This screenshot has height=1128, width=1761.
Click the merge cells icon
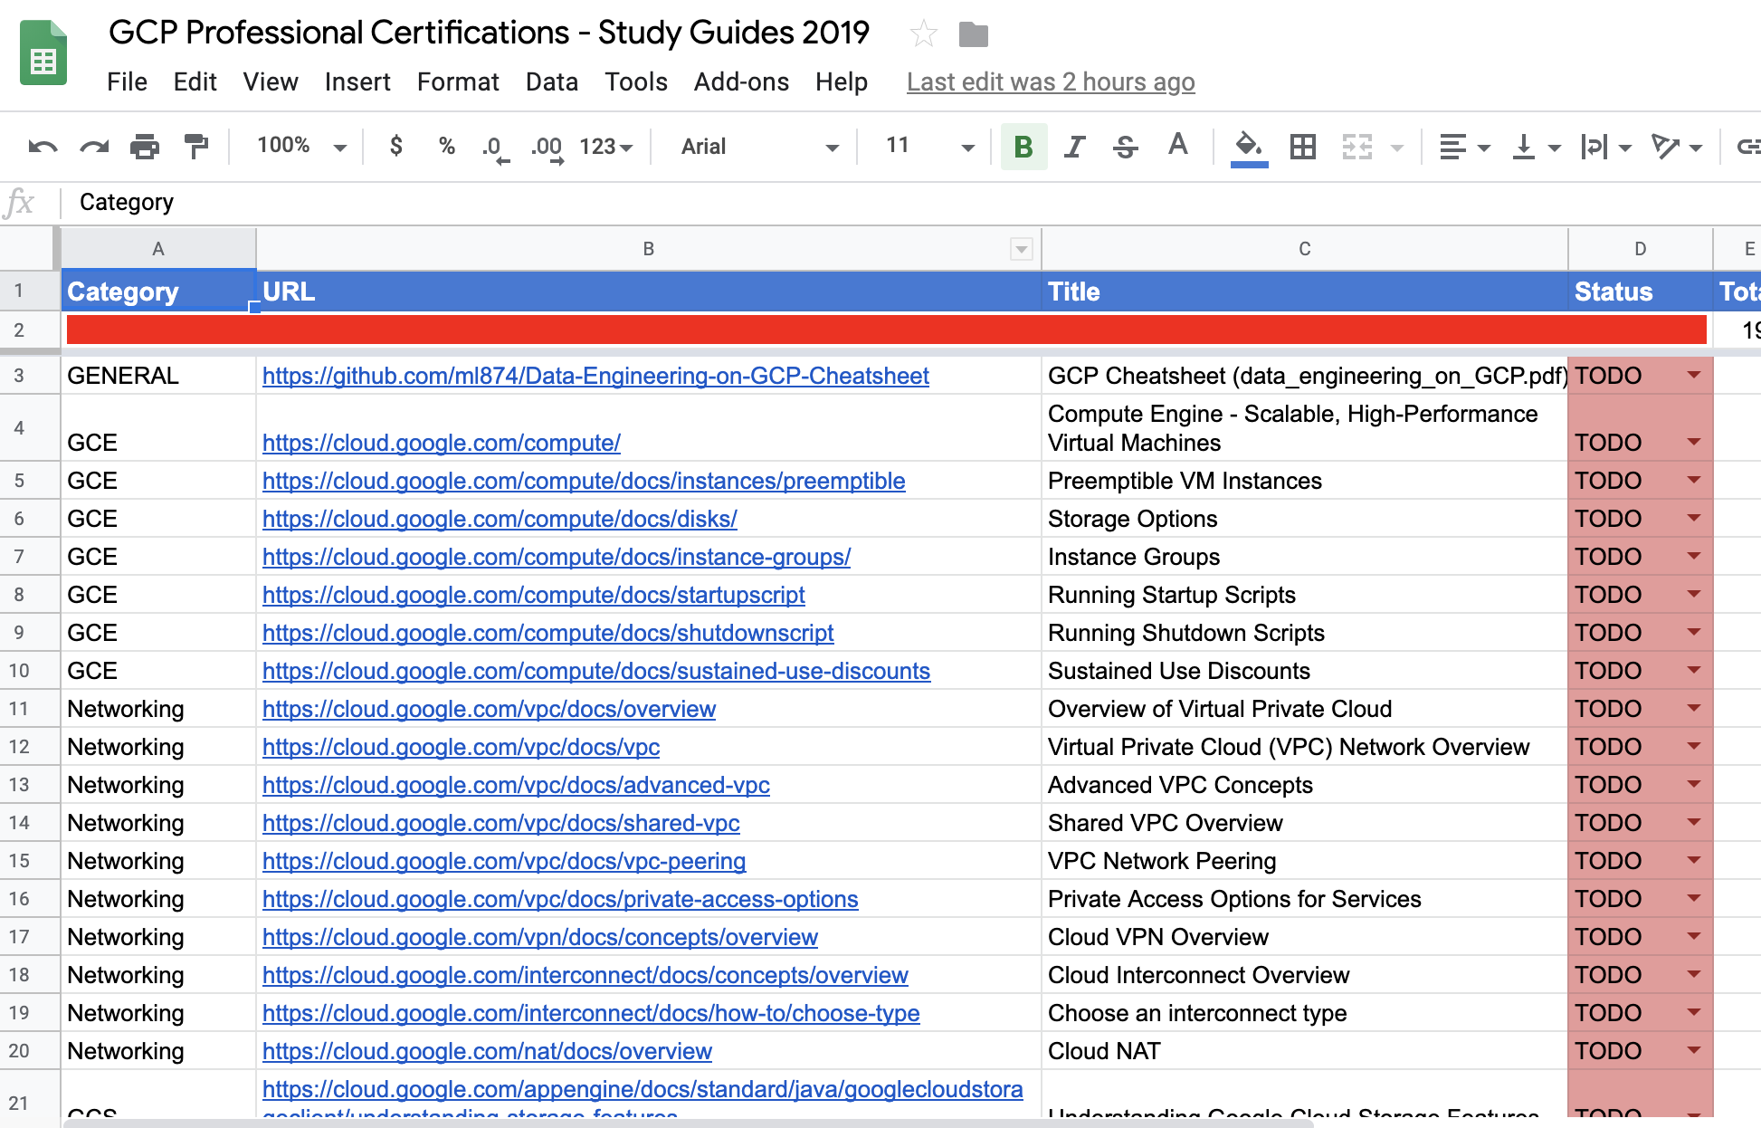[1356, 147]
